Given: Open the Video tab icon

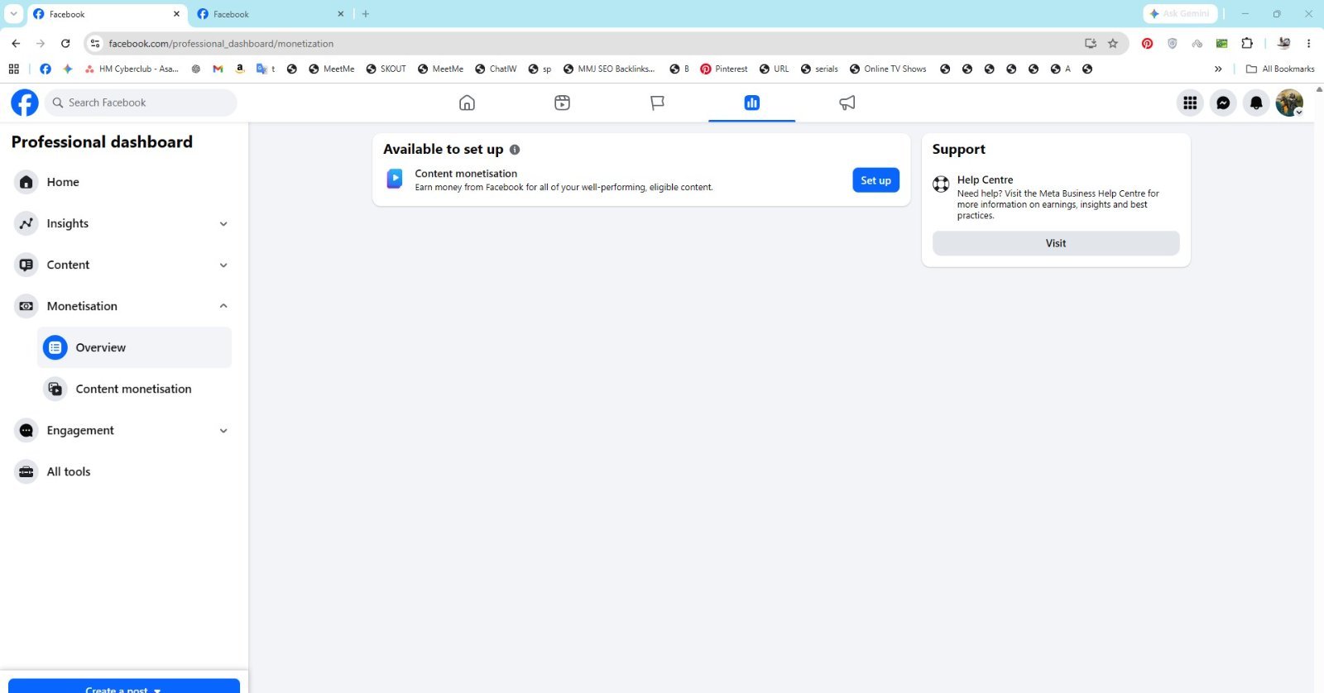Looking at the screenshot, I should (562, 103).
